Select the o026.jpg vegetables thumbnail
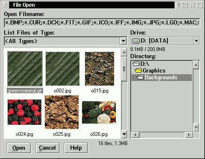This screenshot has height=159, width=205. (99, 112)
